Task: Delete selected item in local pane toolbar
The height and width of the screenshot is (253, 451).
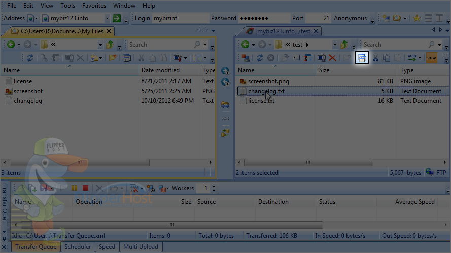Action: point(80,58)
